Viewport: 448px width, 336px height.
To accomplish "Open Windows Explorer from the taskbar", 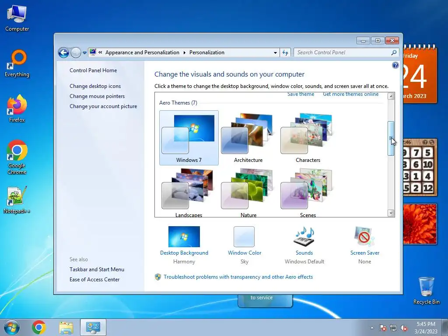I will coord(66,327).
